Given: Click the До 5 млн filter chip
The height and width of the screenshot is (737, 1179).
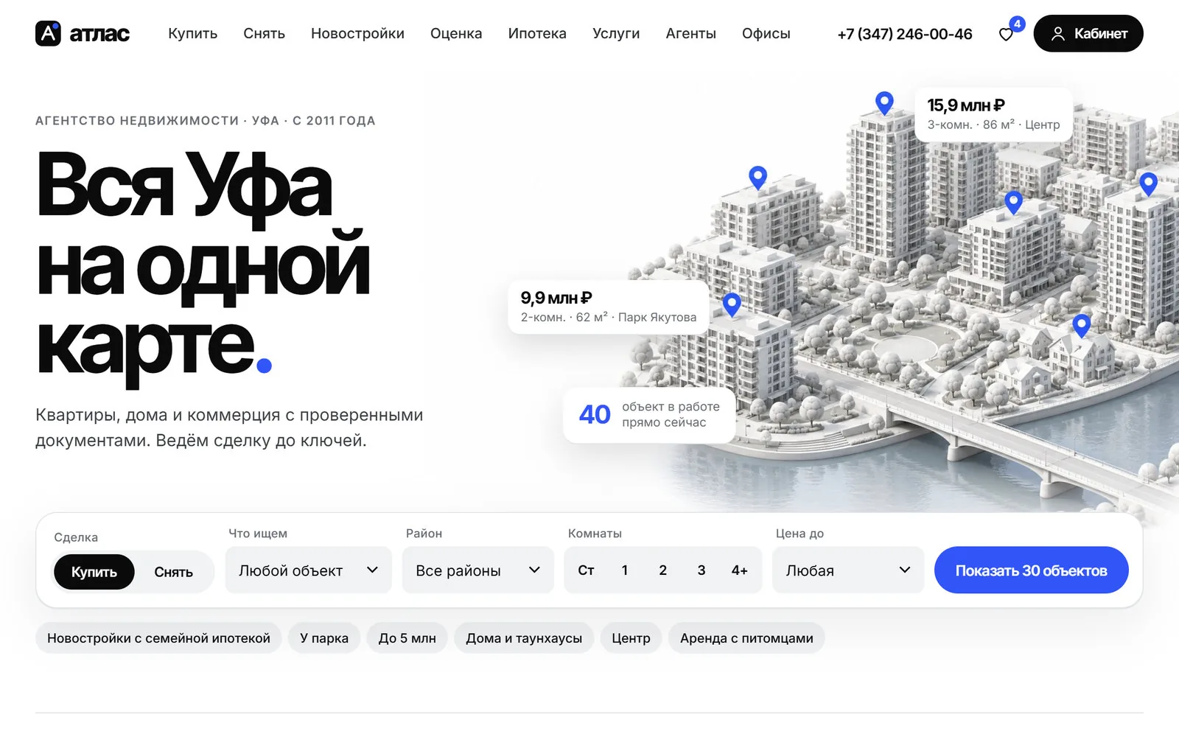Looking at the screenshot, I should tap(407, 638).
